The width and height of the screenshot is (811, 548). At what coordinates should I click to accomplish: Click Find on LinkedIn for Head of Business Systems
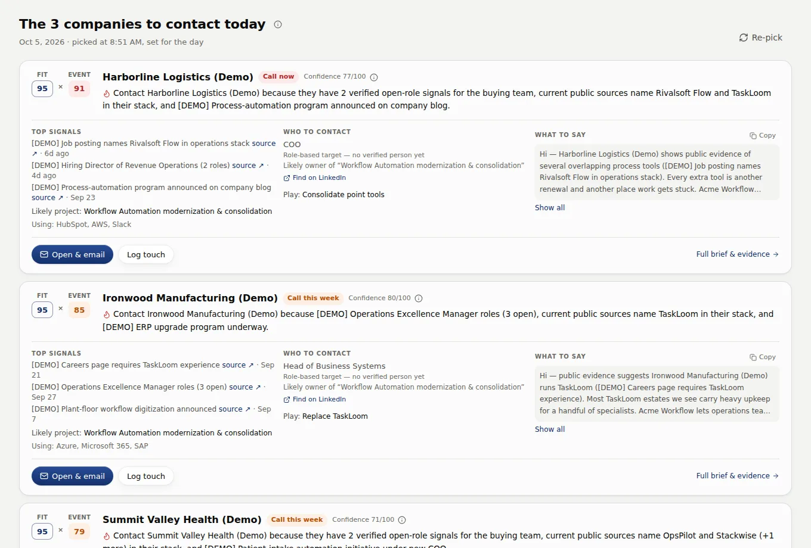pos(315,399)
